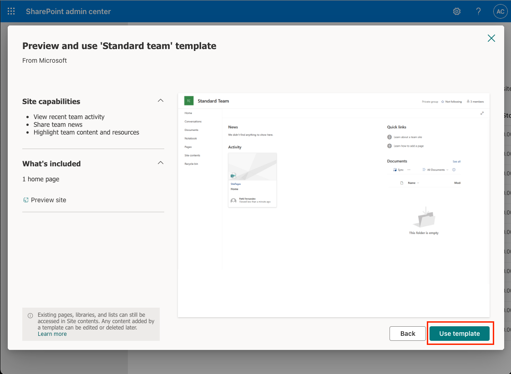Click the Standard Team site preview thumbnail
The height and width of the screenshot is (374, 511).
[x=334, y=205]
